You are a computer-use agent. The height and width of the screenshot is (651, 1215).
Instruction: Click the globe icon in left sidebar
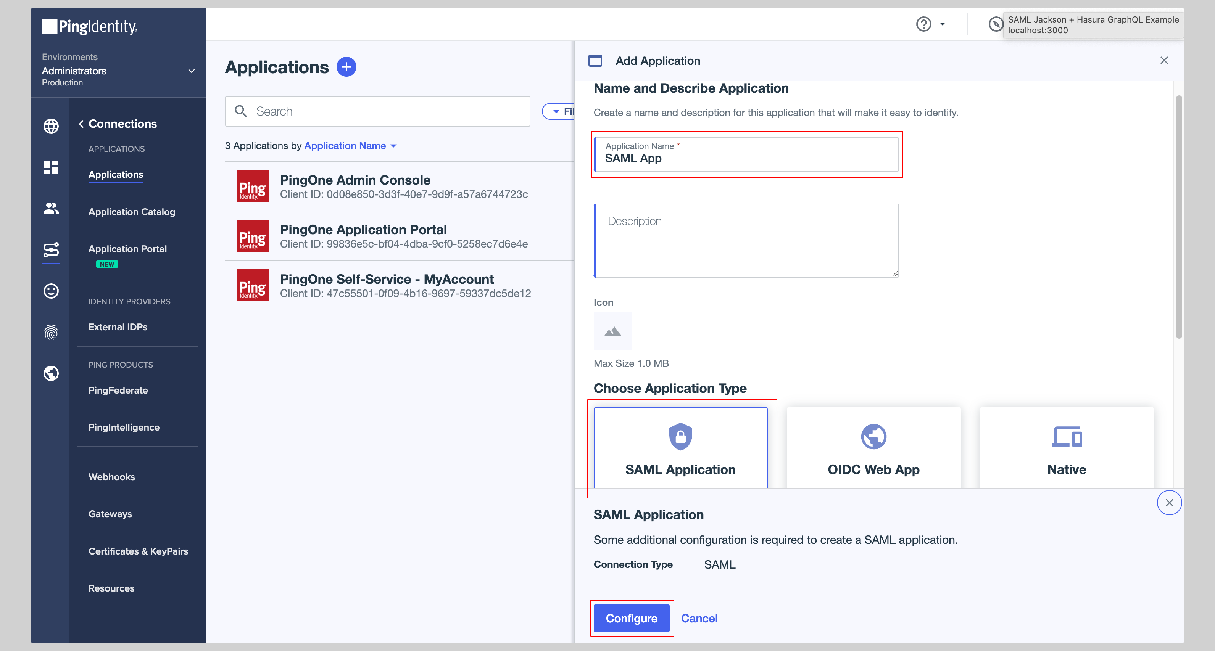(x=51, y=124)
